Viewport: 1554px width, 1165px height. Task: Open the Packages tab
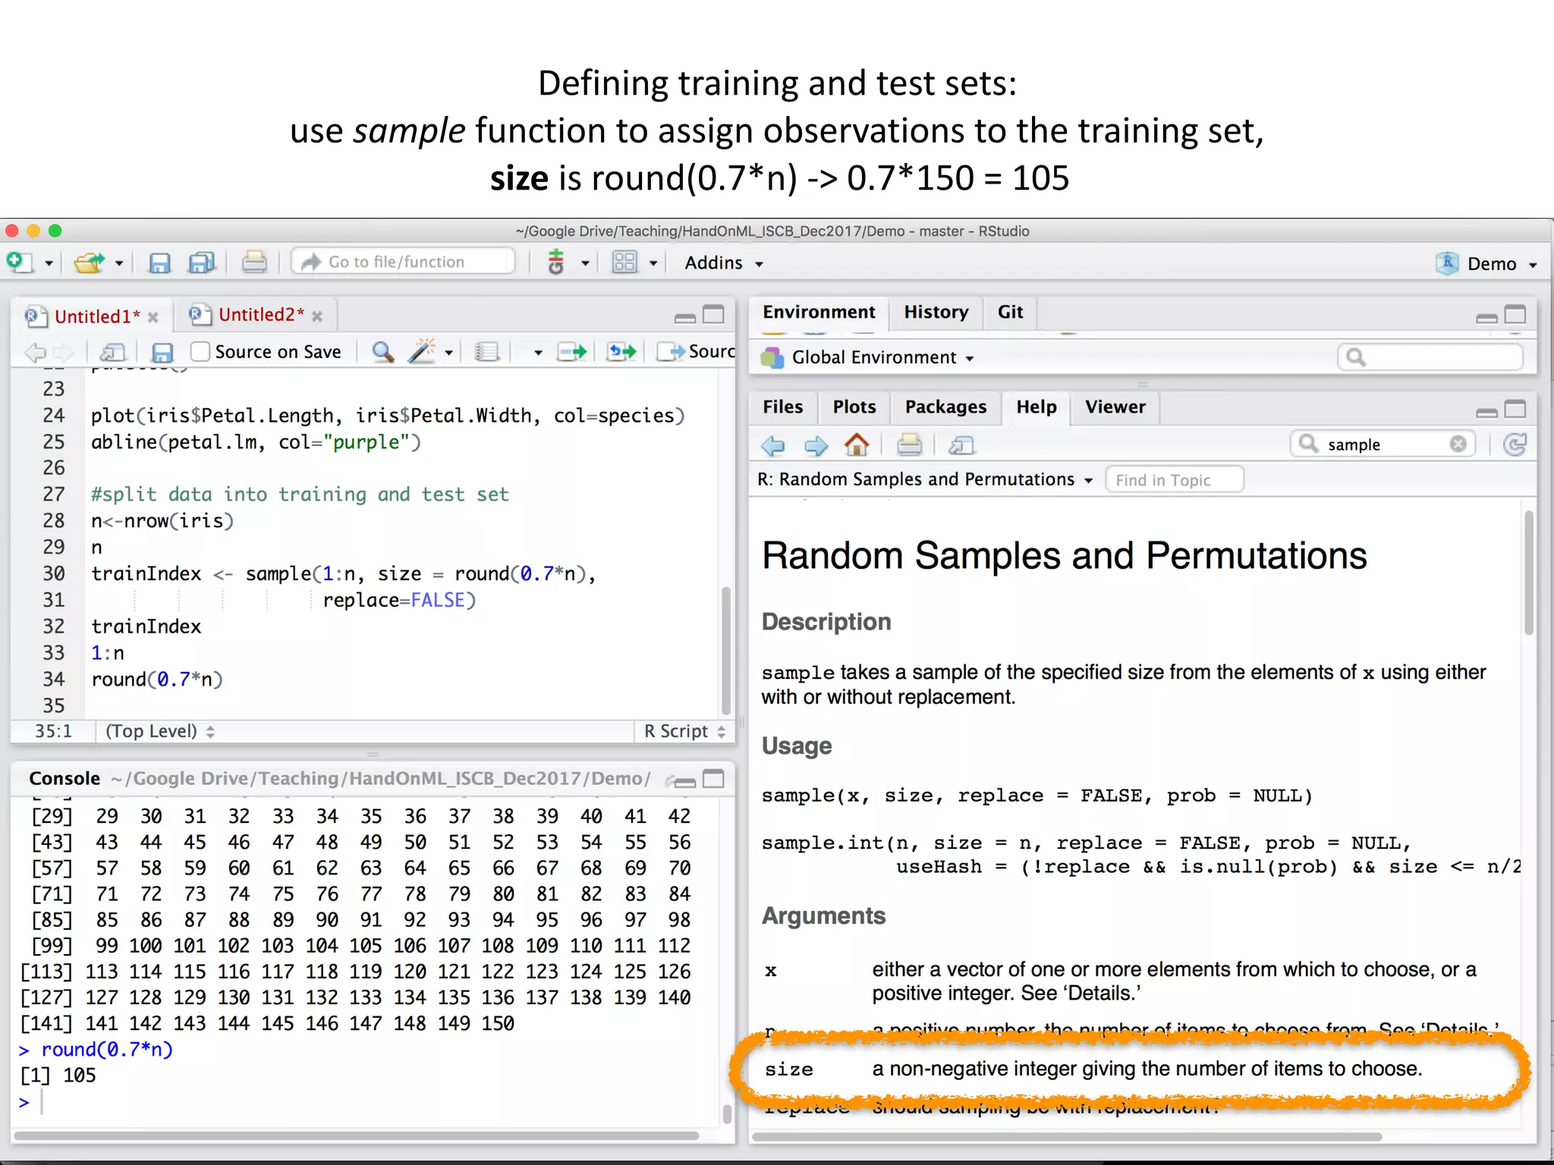tap(945, 407)
